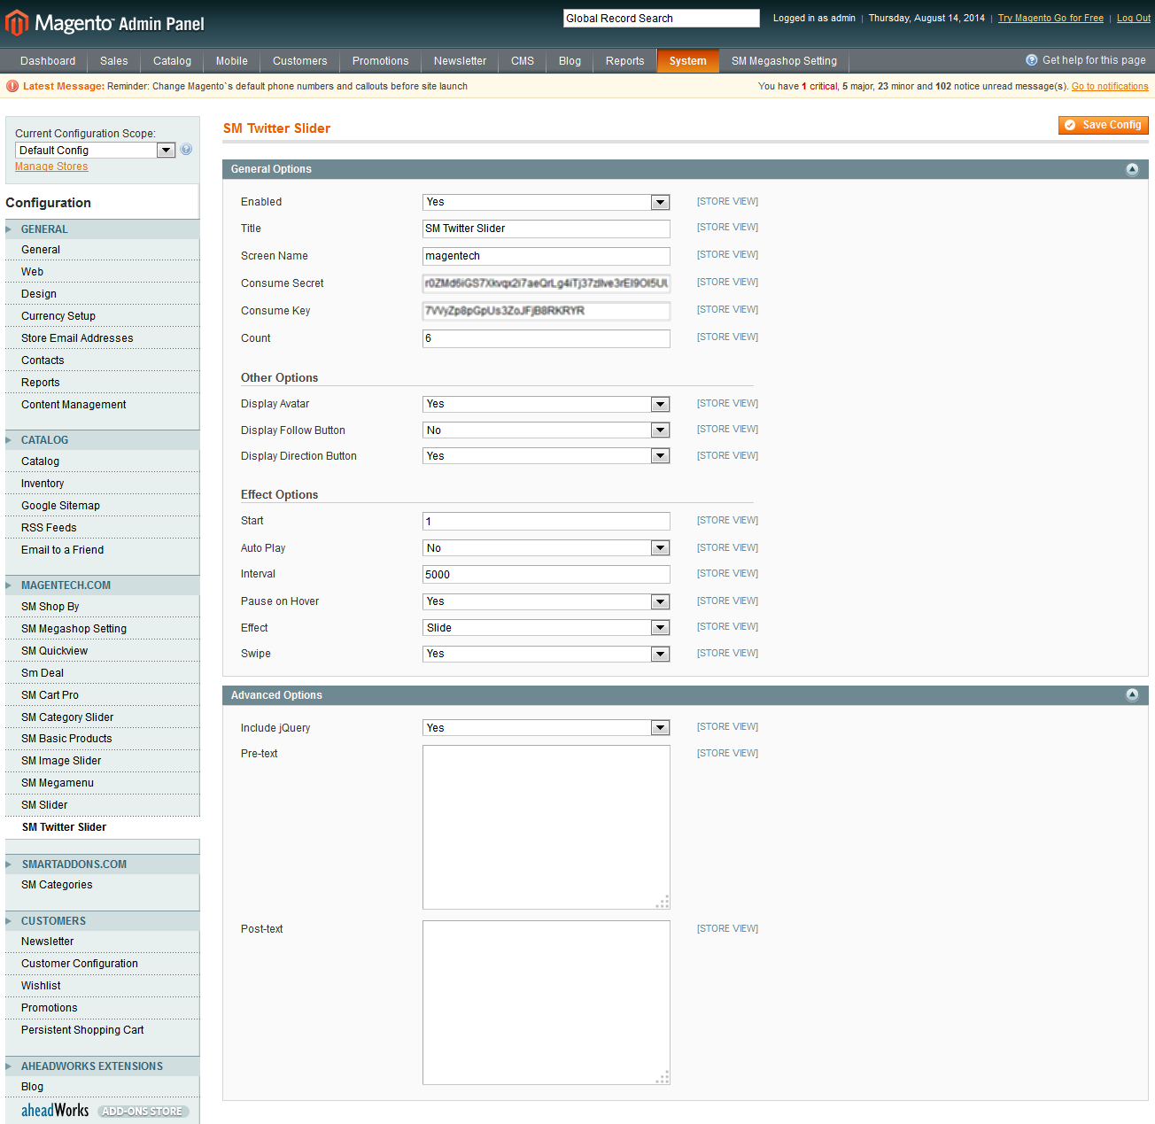Screen dimensions: 1155x1124
Task: Collapse Advanced Options section arrow icon
Action: tap(1132, 695)
